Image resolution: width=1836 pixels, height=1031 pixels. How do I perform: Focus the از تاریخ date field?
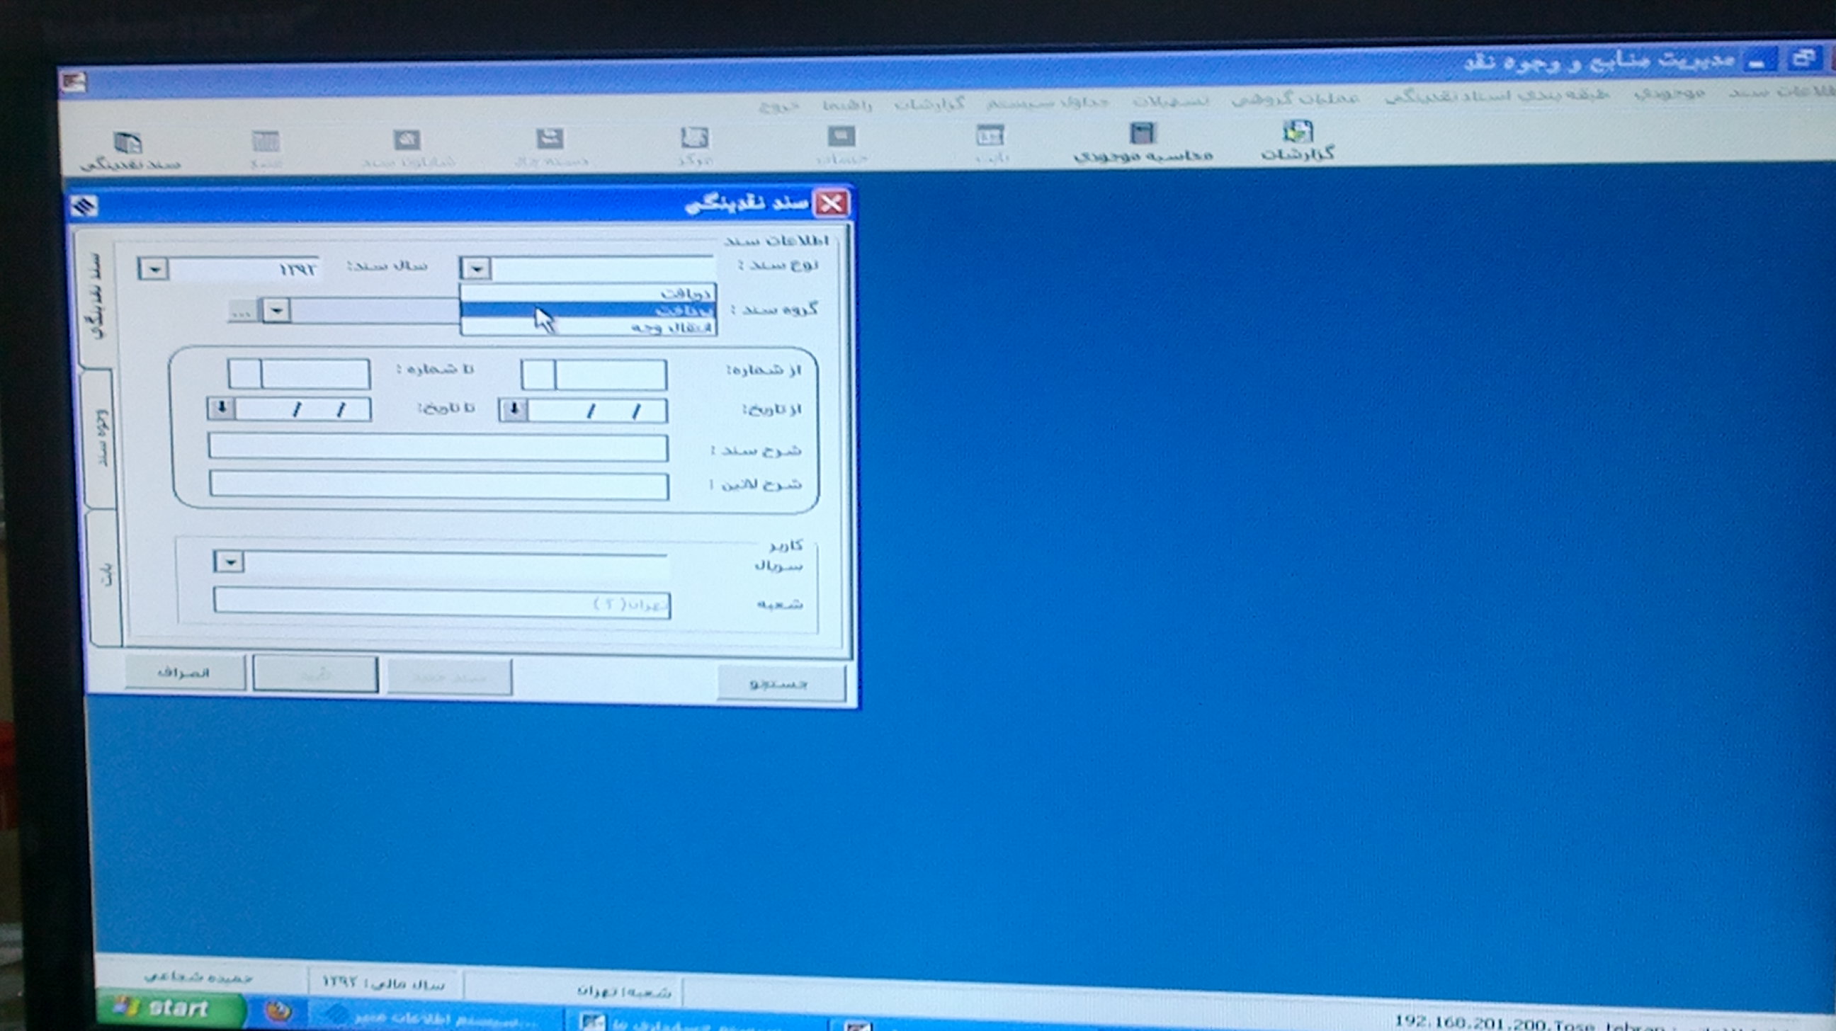click(x=597, y=411)
